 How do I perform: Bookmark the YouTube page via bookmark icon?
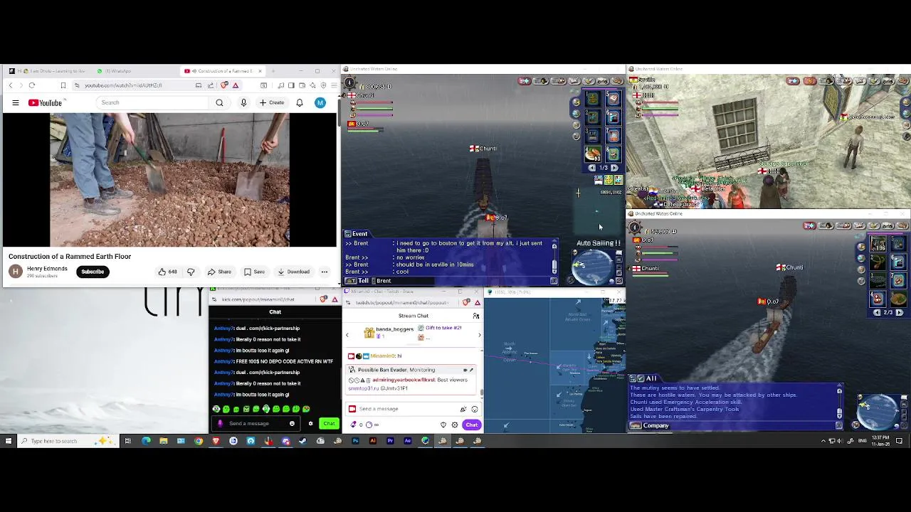pos(63,85)
